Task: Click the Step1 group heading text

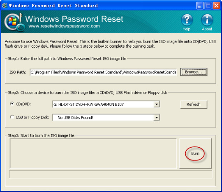Action: pos(67,59)
